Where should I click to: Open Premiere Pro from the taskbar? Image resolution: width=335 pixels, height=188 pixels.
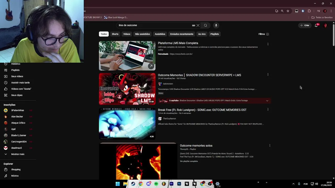pos(171,184)
